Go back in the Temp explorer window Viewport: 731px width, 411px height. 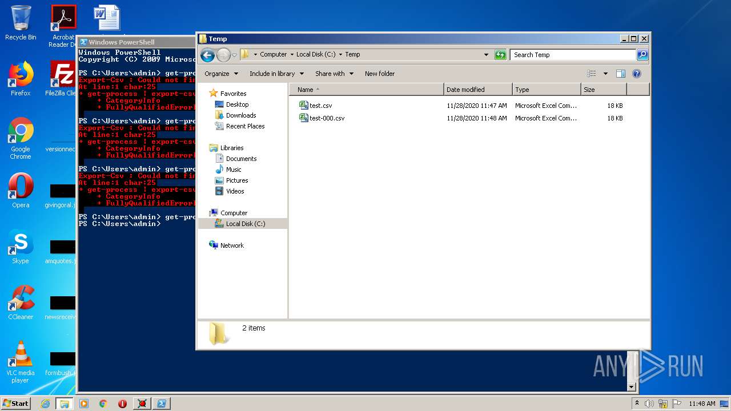pyautogui.click(x=207, y=55)
